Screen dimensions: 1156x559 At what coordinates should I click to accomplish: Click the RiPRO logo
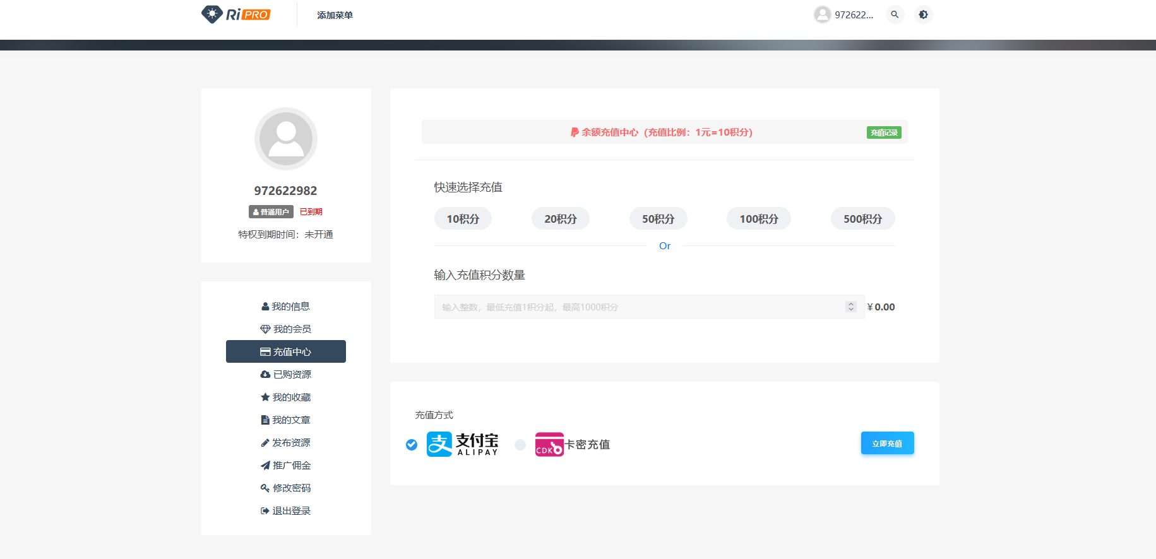(x=235, y=15)
